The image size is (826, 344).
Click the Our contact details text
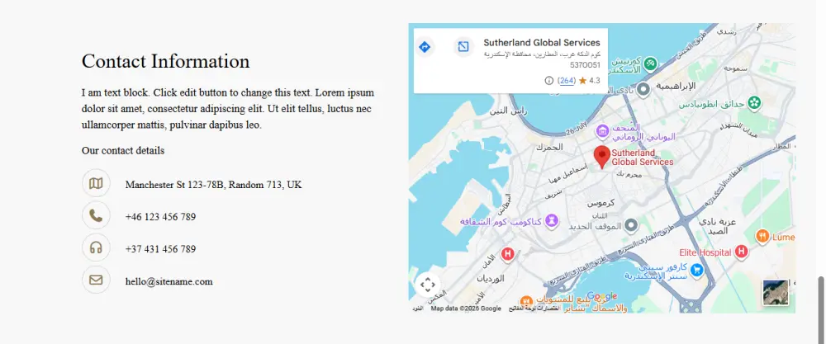click(x=123, y=150)
